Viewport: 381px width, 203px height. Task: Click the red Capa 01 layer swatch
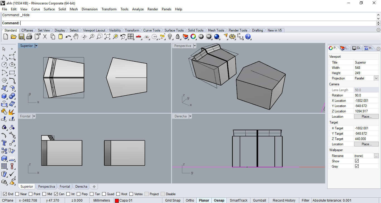(x=117, y=200)
